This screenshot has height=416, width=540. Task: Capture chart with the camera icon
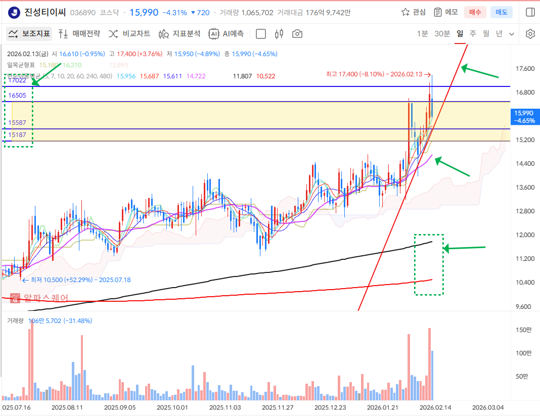pyautogui.click(x=297, y=34)
